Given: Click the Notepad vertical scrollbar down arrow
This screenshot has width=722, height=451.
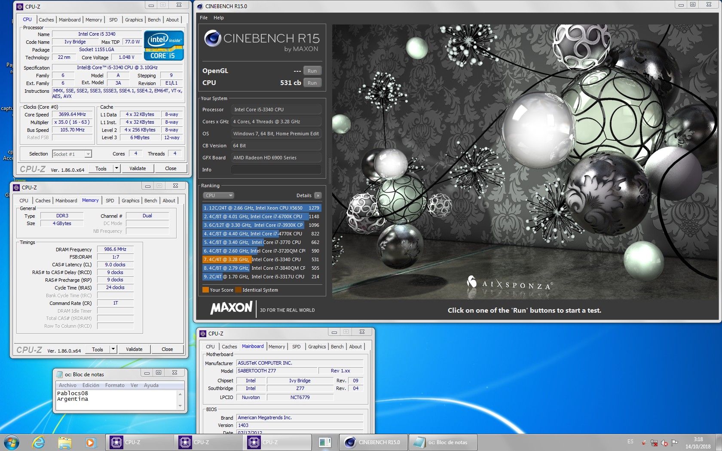Looking at the screenshot, I should 180,406.
